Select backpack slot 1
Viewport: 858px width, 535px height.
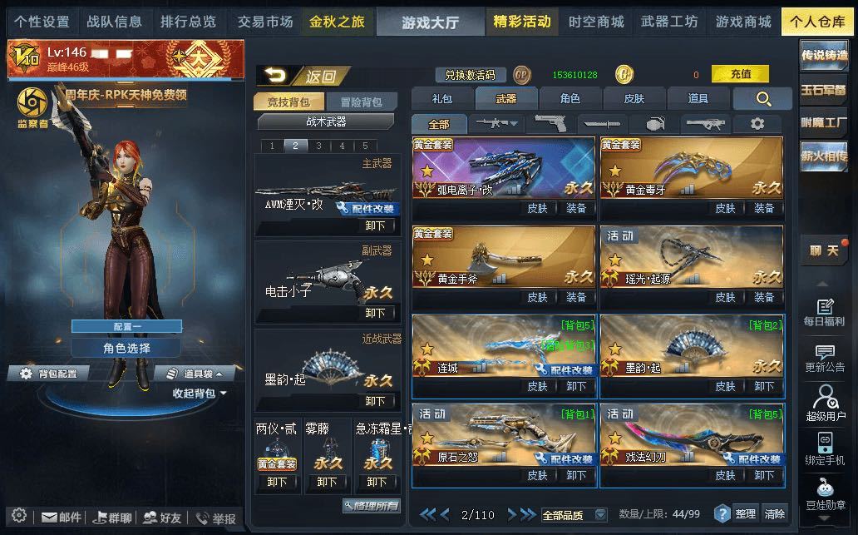coord(272,146)
